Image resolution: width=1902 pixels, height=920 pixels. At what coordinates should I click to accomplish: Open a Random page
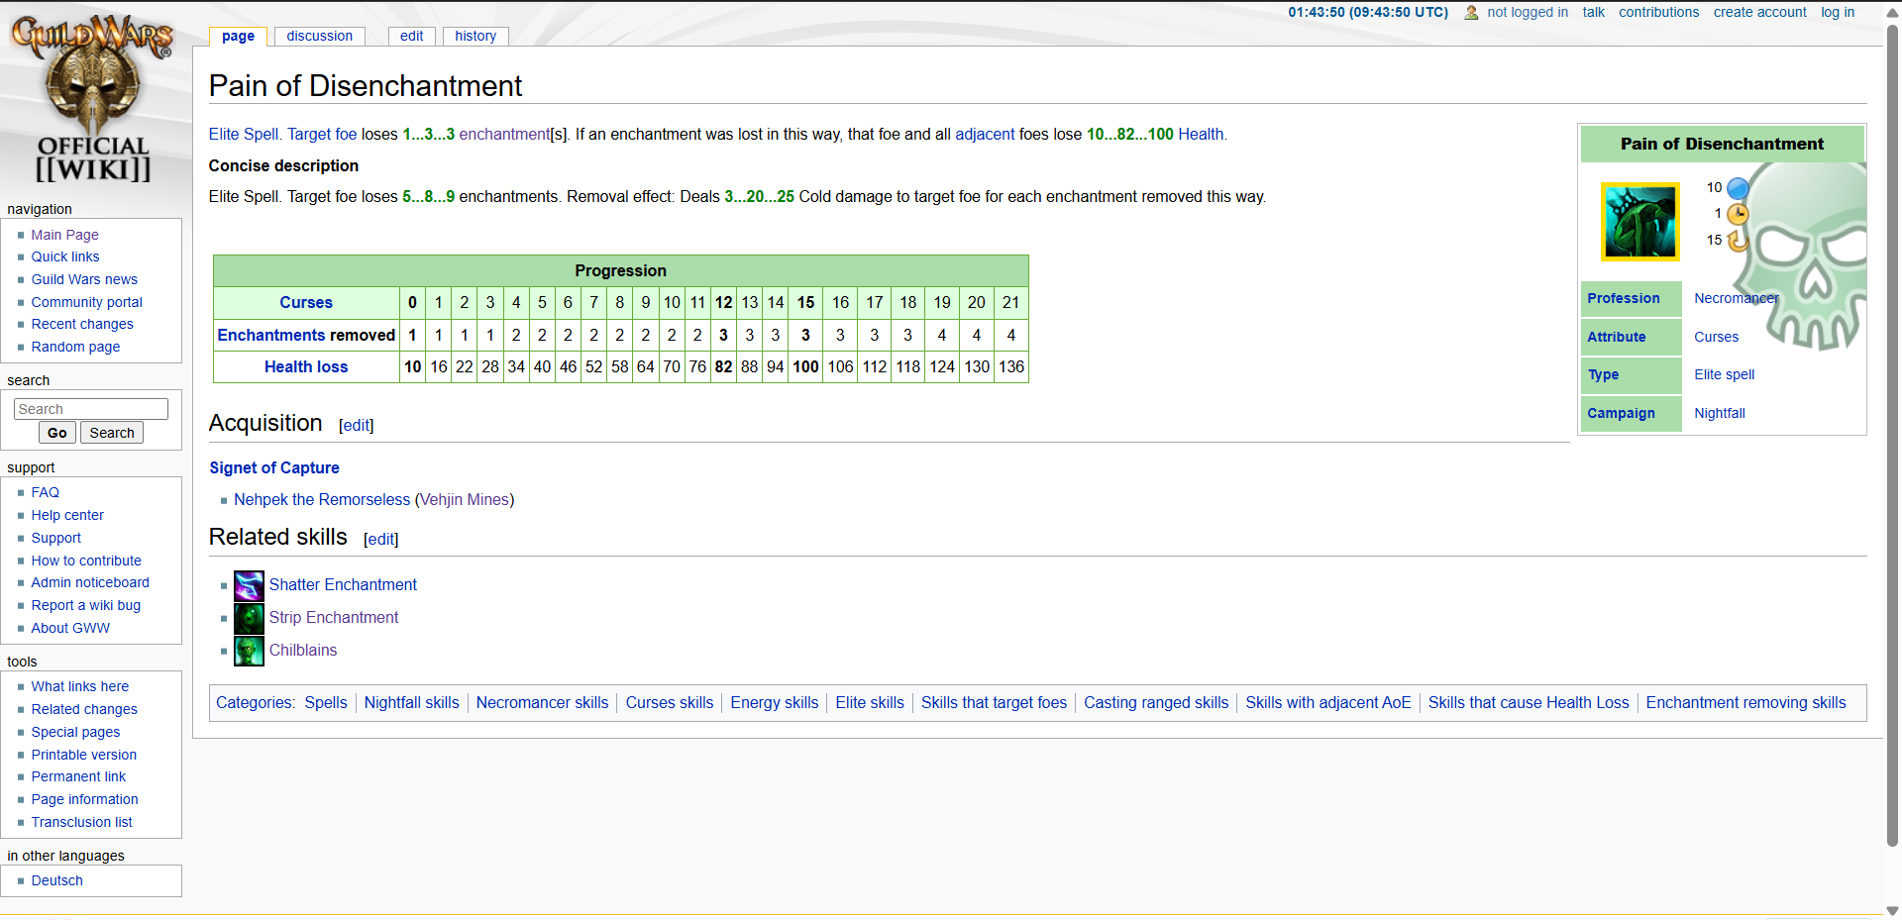pos(75,347)
